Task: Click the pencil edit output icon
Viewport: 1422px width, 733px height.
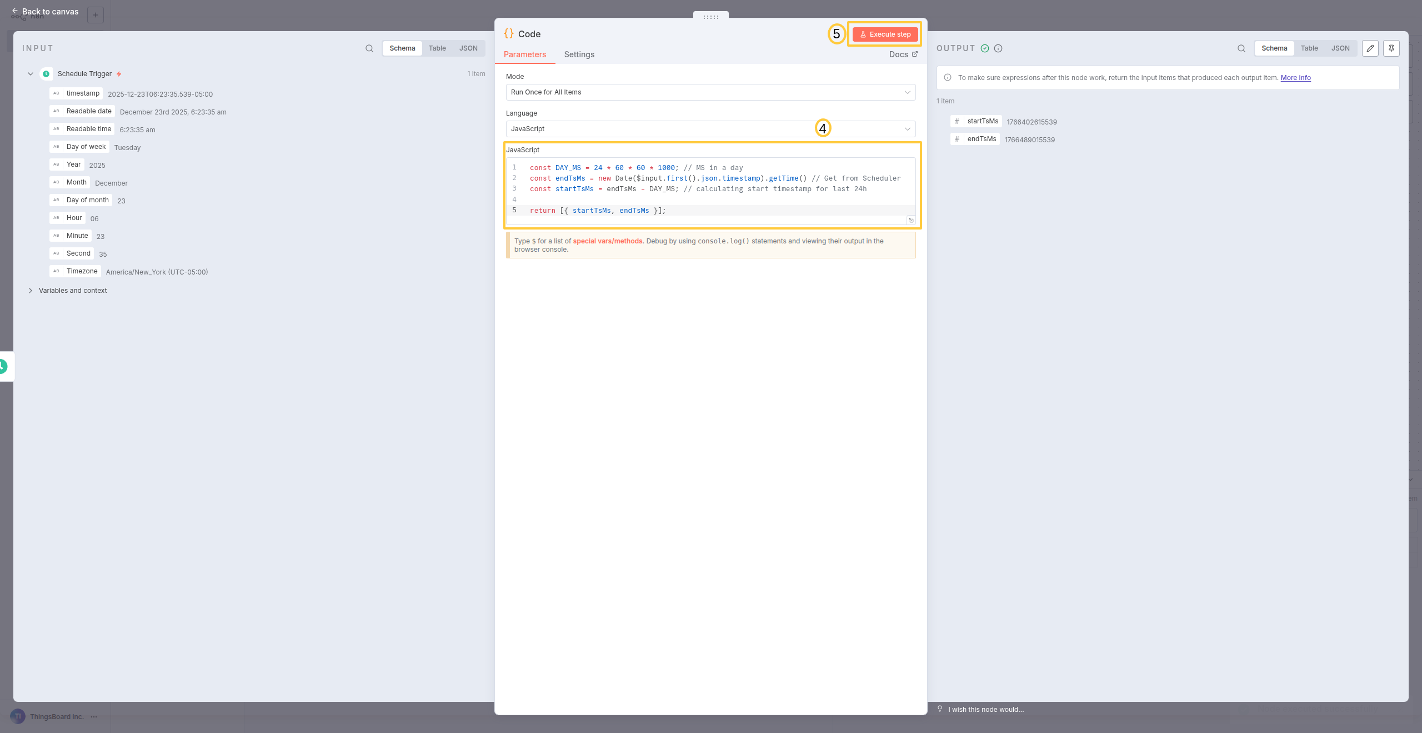Action: [1370, 48]
